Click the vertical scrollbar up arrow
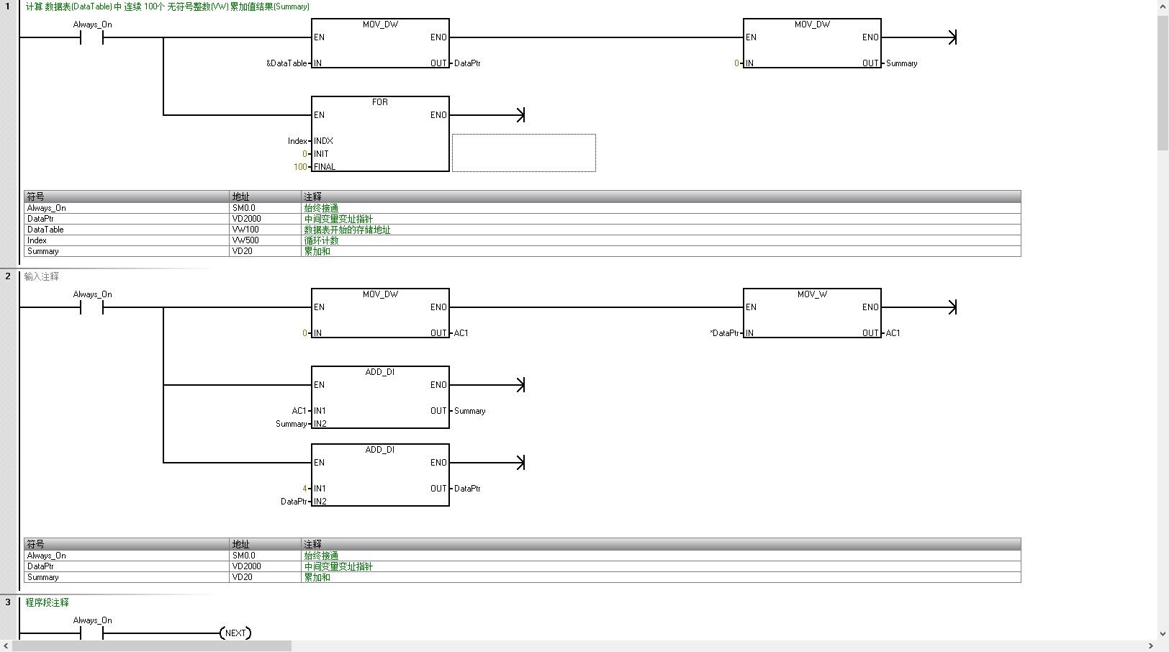Image resolution: width=1169 pixels, height=652 pixels. (x=1163, y=6)
